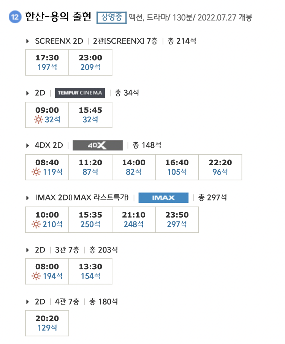Image resolution: width=285 pixels, height=344 pixels.
Task: Click the morning sun icon at 10:00 IMAX
Action: click(x=36, y=224)
